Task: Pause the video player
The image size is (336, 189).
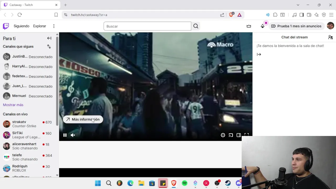Action: click(x=65, y=135)
